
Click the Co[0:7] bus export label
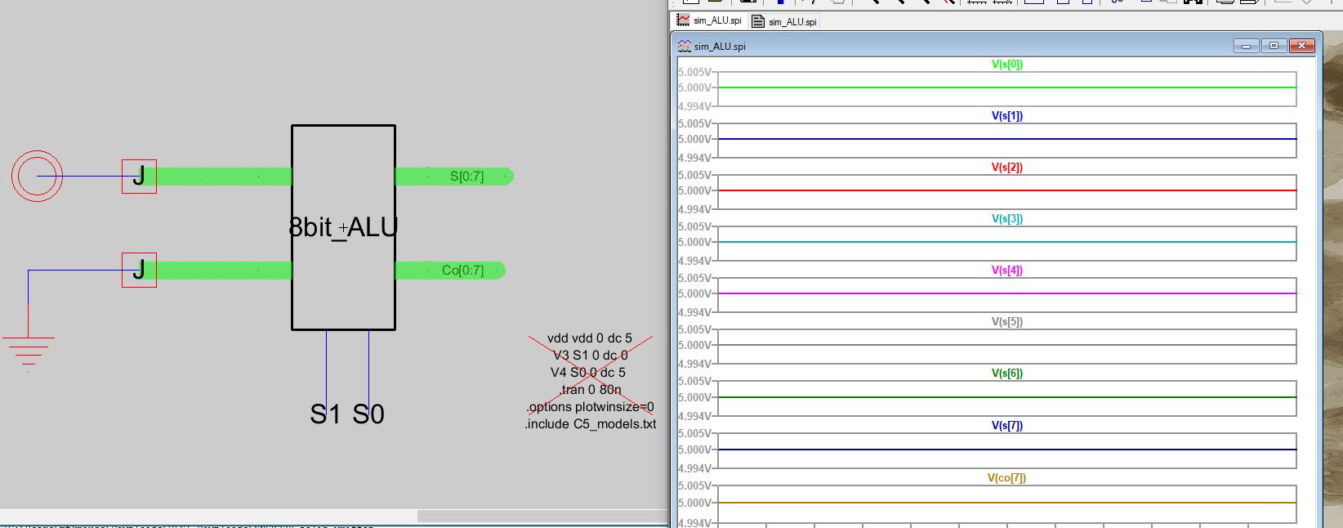(x=462, y=270)
